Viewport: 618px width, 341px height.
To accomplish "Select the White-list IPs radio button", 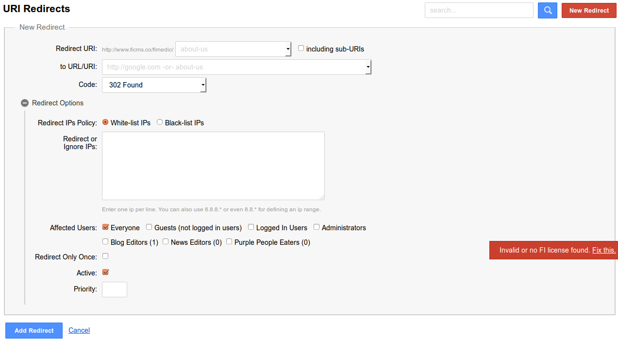I will [105, 122].
